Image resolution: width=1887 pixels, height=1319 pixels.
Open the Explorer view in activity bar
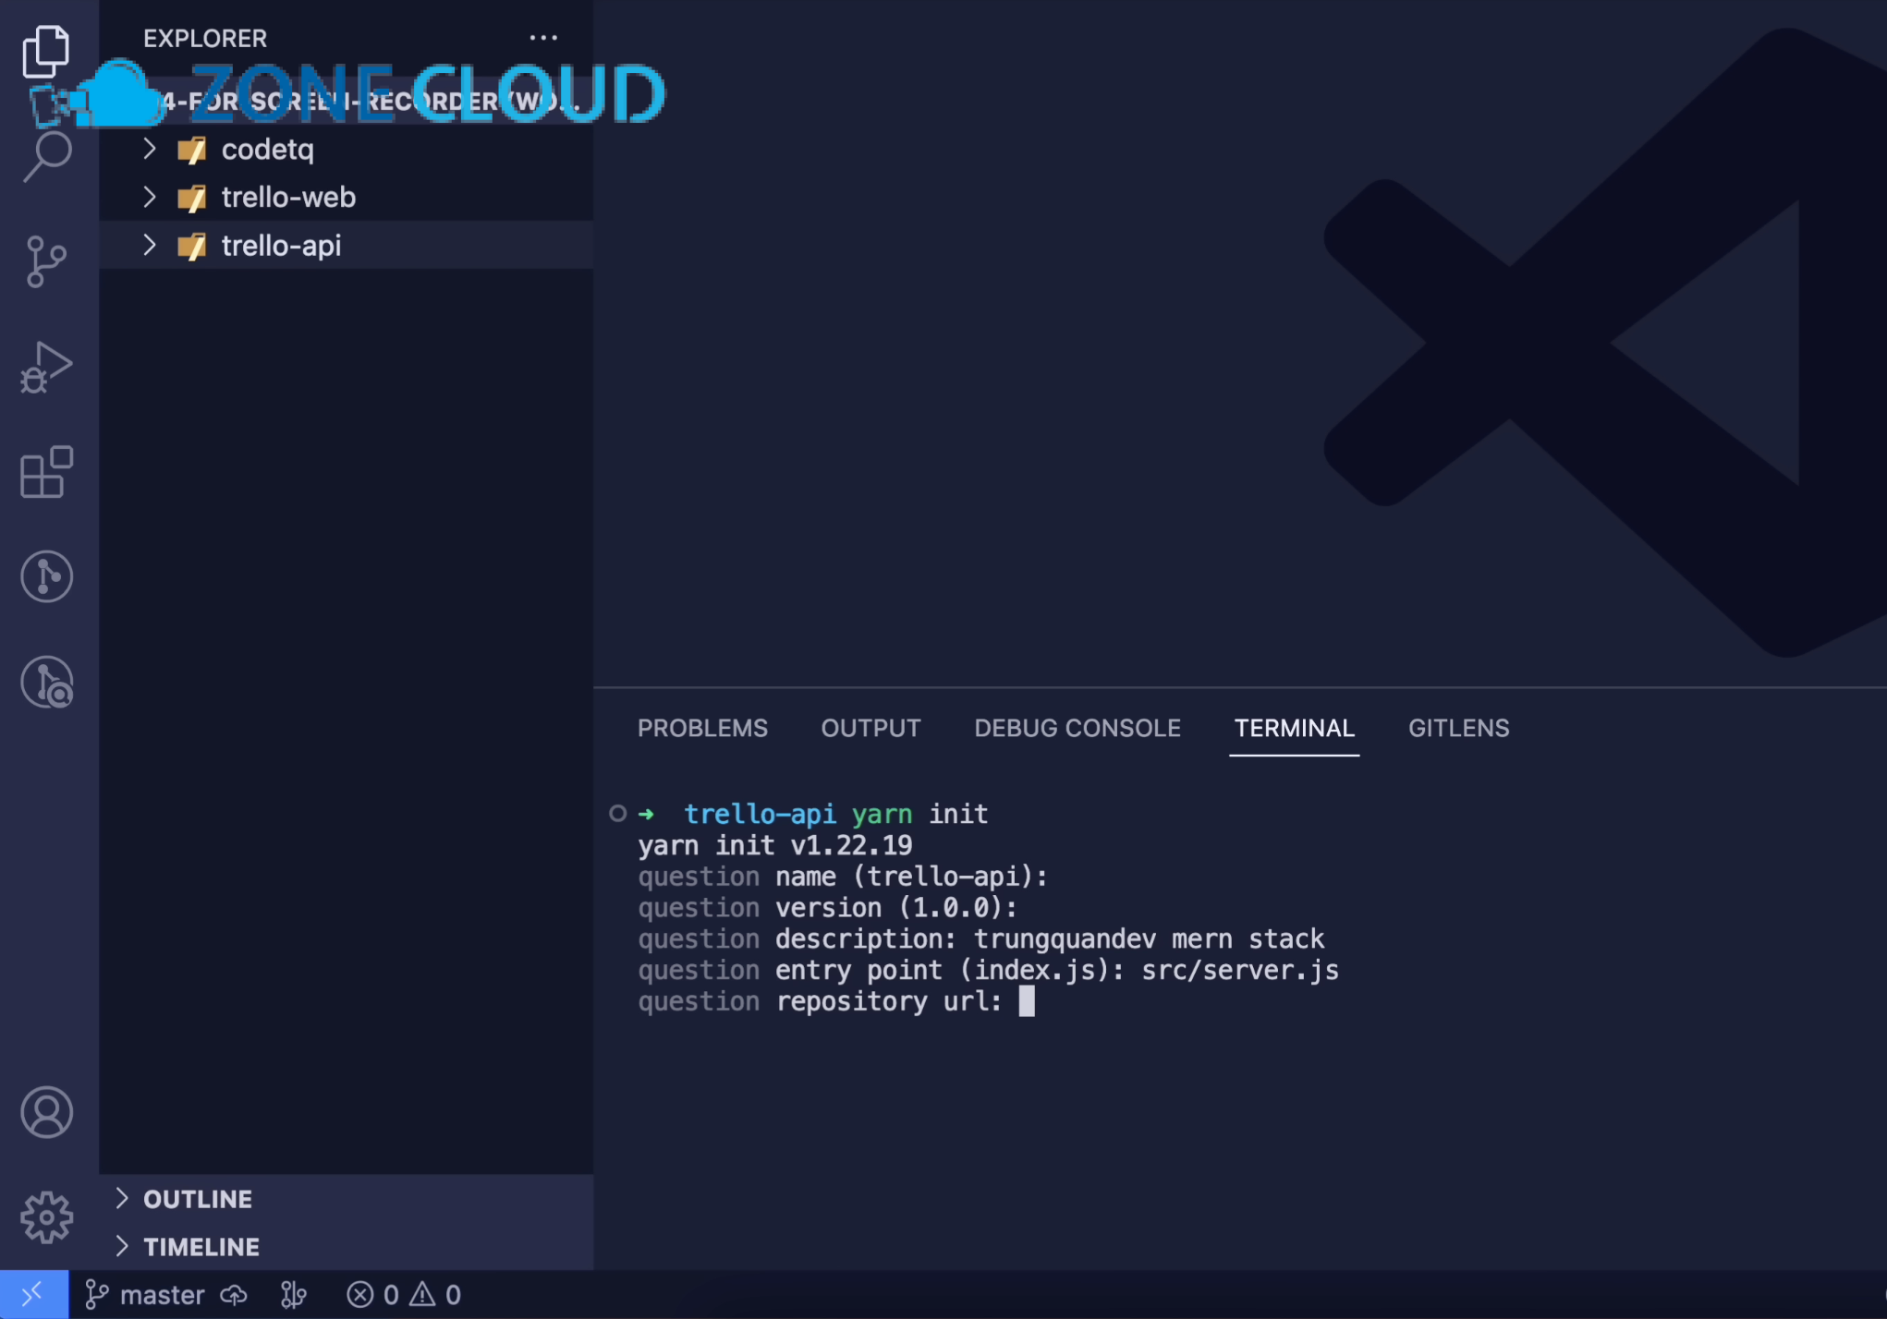click(x=46, y=50)
